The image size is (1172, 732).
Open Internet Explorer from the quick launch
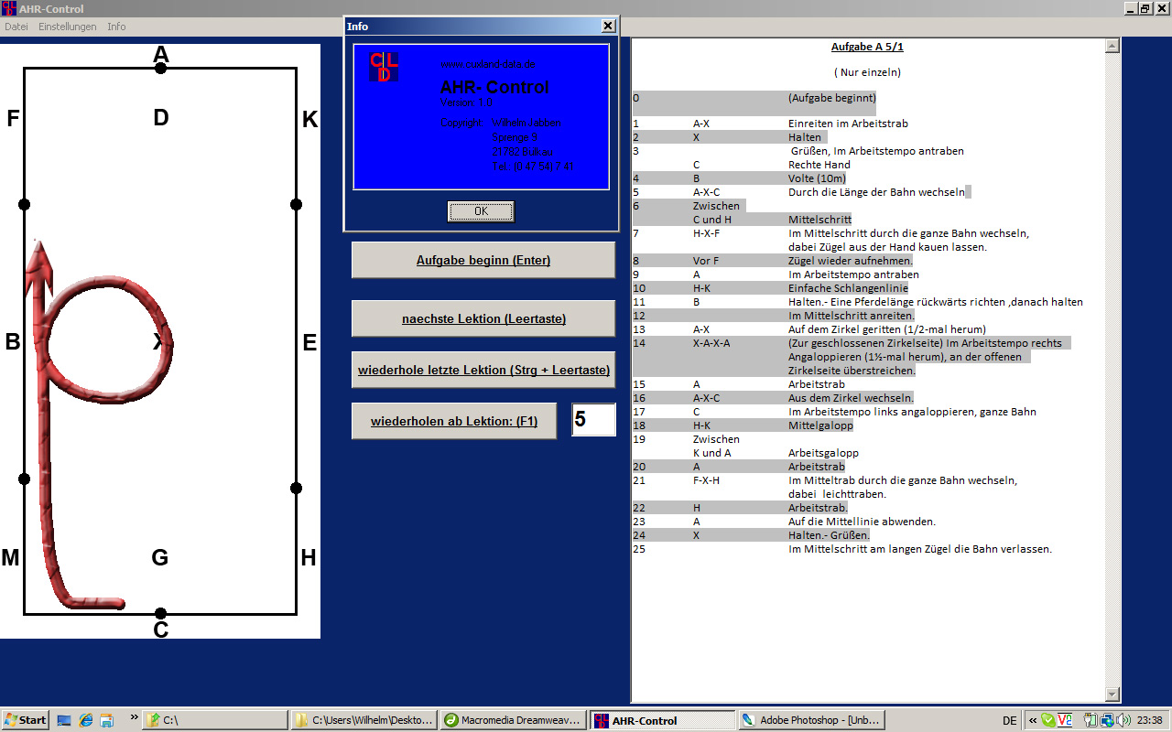click(85, 720)
